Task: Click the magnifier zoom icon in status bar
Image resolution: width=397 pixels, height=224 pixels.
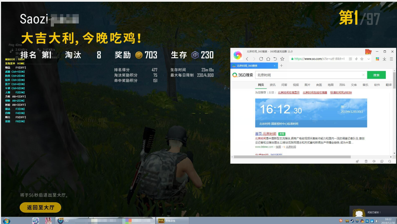Action: (390, 161)
